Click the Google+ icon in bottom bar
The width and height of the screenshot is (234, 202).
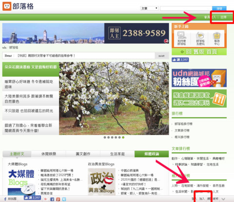46,199
